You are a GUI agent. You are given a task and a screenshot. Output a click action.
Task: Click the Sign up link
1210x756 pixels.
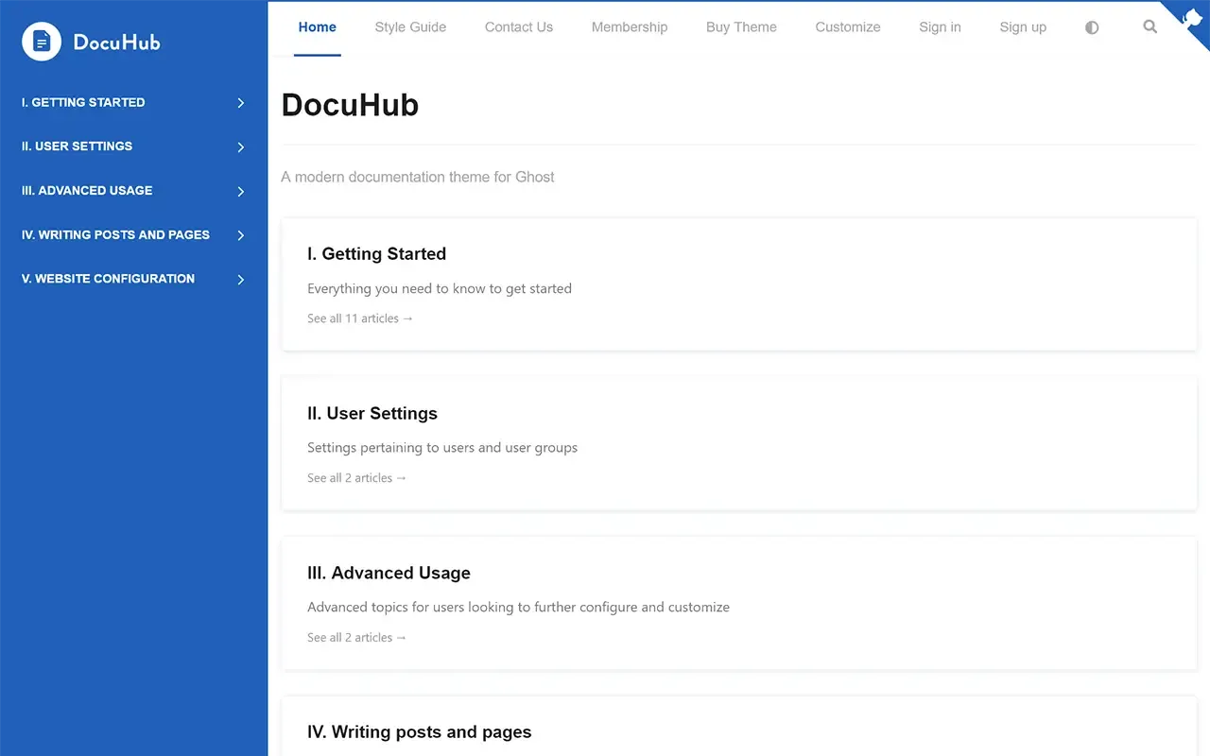tap(1023, 27)
